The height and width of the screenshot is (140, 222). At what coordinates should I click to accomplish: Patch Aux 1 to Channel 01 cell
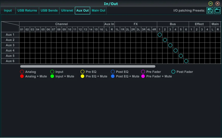[22, 35]
